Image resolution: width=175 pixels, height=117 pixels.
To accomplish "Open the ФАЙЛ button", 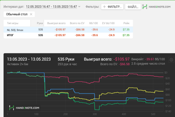I will pyautogui.click(x=133, y=7).
